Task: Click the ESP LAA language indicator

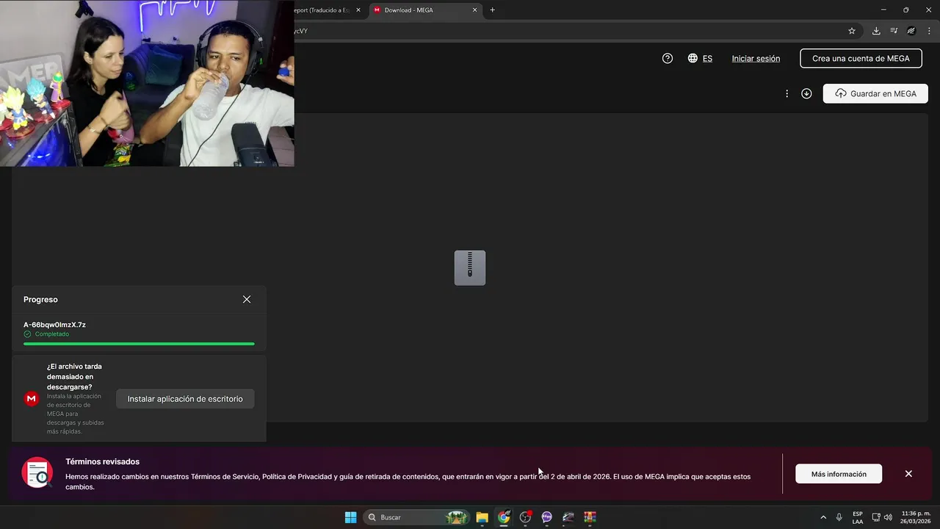Action: 858,517
